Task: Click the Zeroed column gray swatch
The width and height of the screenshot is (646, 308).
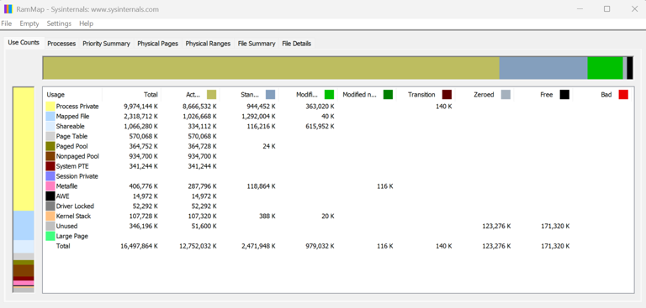Action: coord(506,95)
